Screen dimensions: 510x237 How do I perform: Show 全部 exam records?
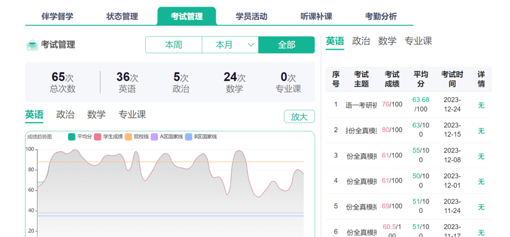[287, 45]
